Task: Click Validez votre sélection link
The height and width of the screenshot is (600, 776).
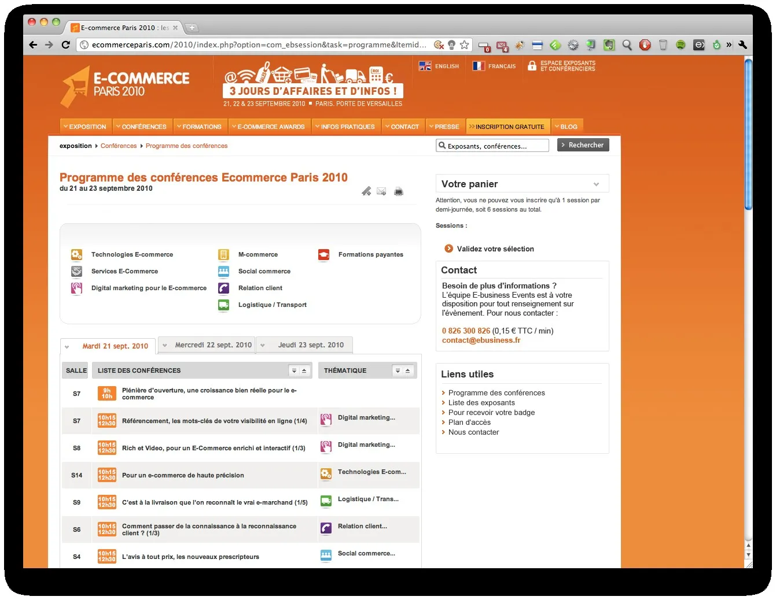Action: [x=495, y=249]
